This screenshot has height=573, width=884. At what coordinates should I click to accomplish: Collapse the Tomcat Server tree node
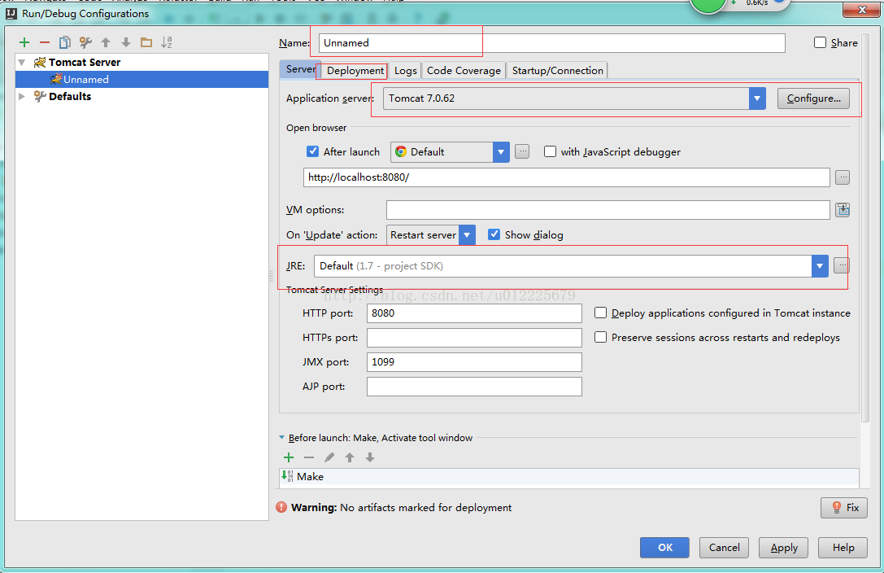pos(22,62)
